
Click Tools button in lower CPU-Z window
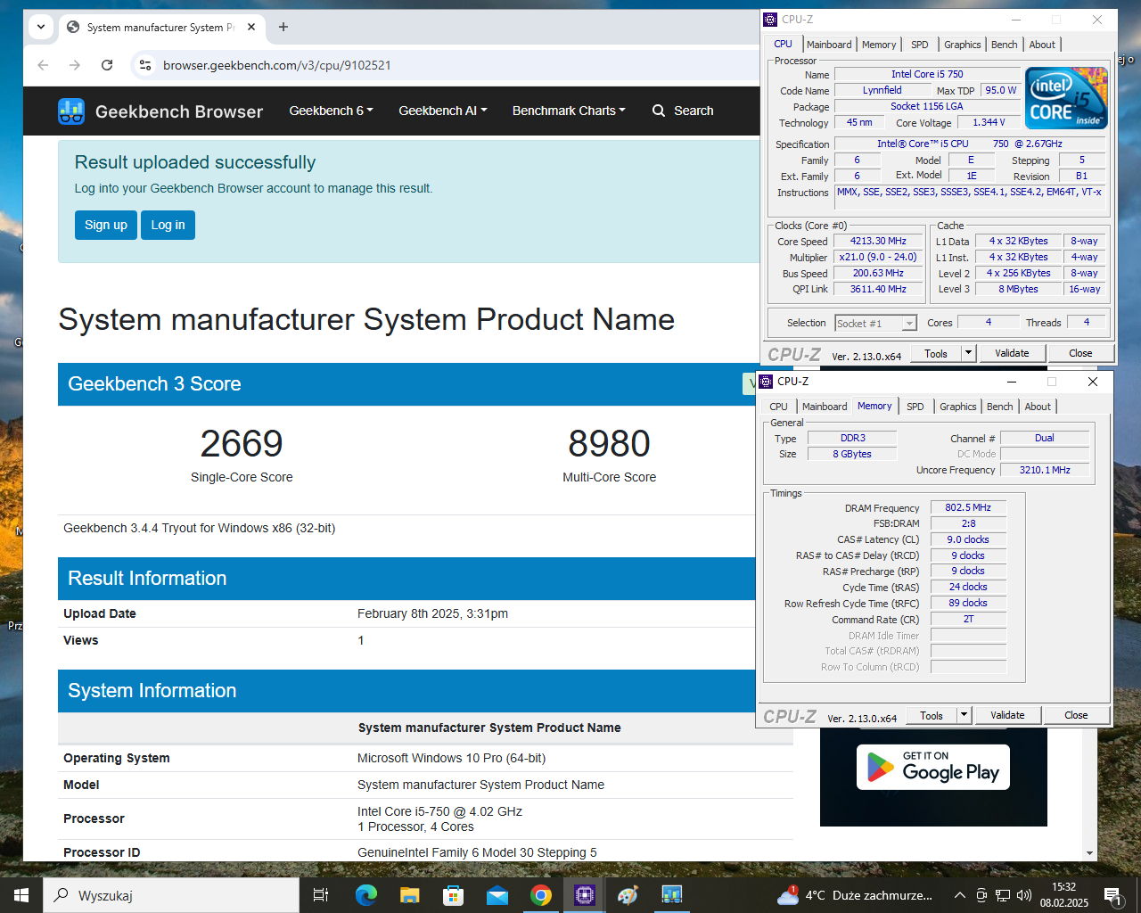[x=932, y=715]
